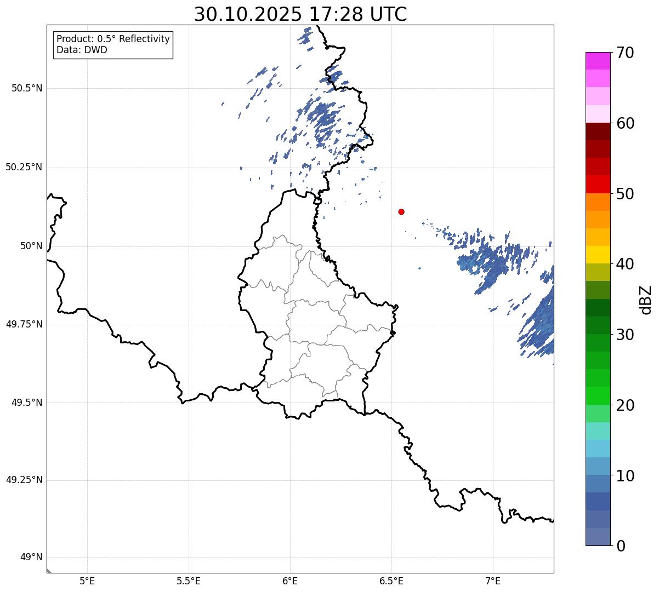Image resolution: width=659 pixels, height=592 pixels.
Task: Click the 50°N latitude label
Action: [x=31, y=246]
